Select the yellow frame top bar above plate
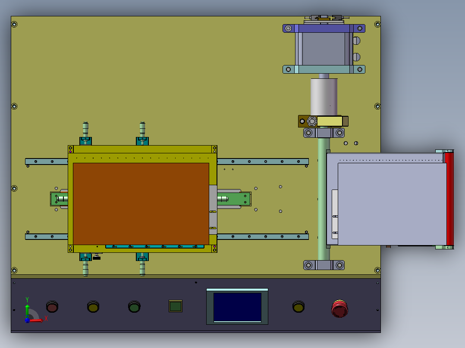The image size is (465, 348). click(x=142, y=149)
